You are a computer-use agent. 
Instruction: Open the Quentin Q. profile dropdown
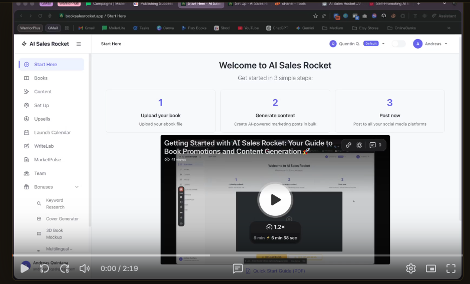coord(357,44)
